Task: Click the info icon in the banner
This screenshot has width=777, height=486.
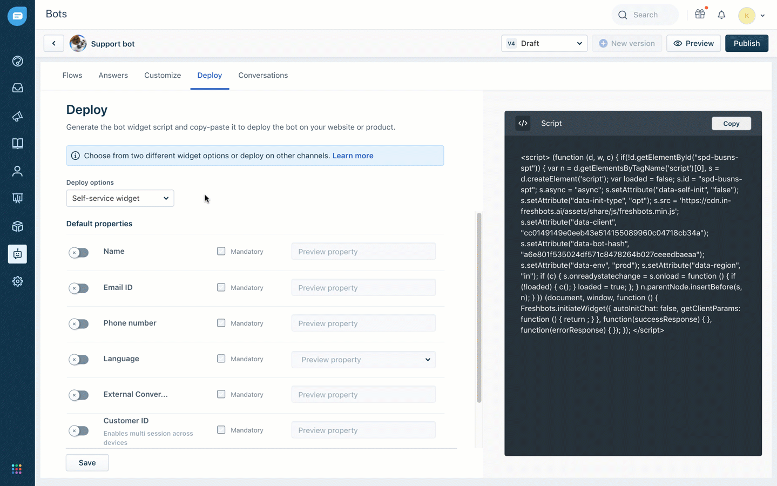Action: click(76, 156)
